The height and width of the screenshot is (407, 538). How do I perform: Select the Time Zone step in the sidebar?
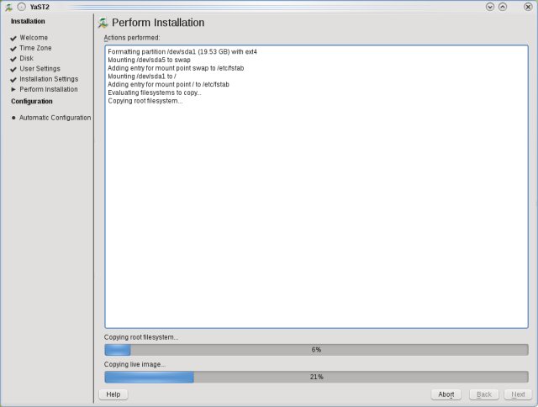click(x=35, y=48)
